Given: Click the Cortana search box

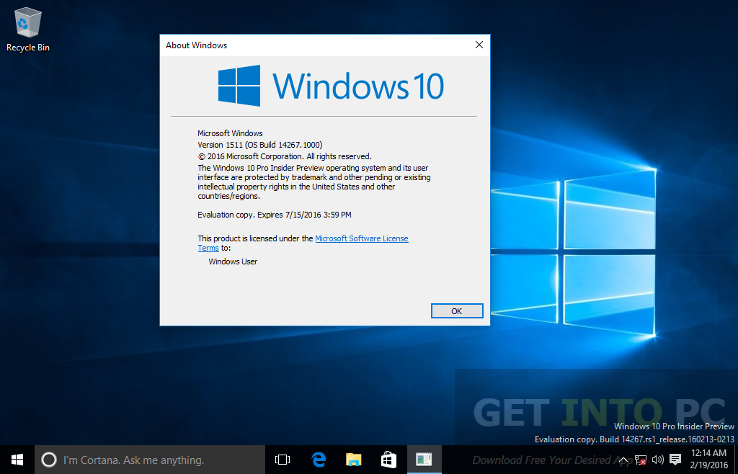Looking at the screenshot, I should [150, 460].
